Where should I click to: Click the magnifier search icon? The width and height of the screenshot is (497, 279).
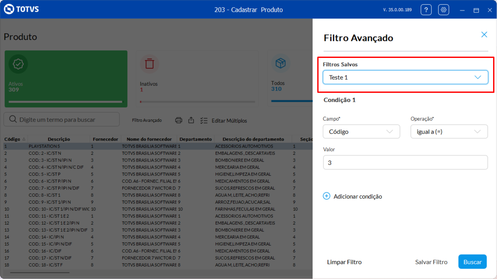pos(13,119)
